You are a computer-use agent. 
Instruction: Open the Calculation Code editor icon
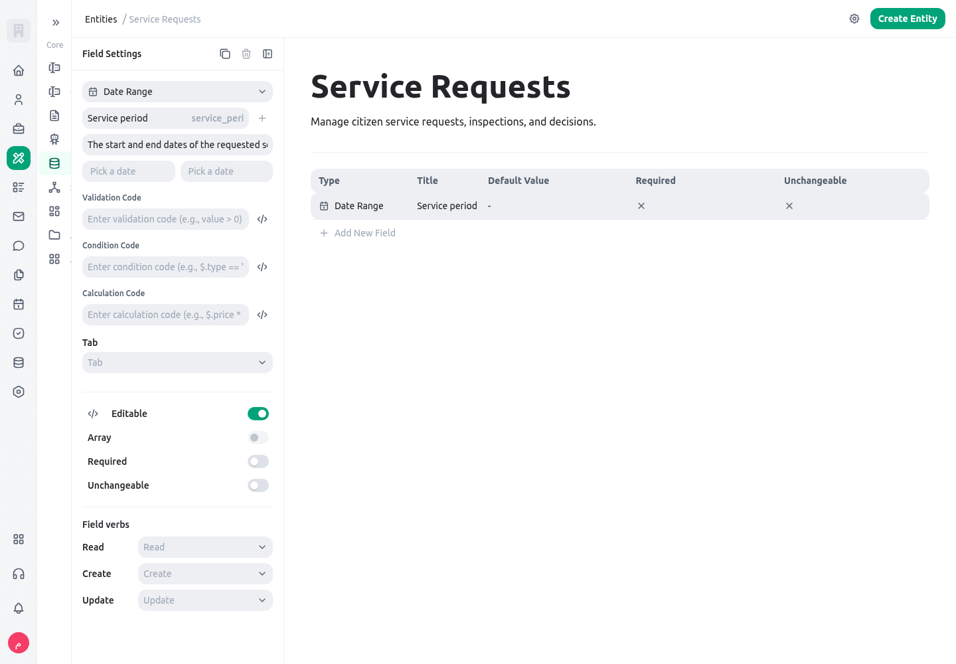[x=262, y=315]
